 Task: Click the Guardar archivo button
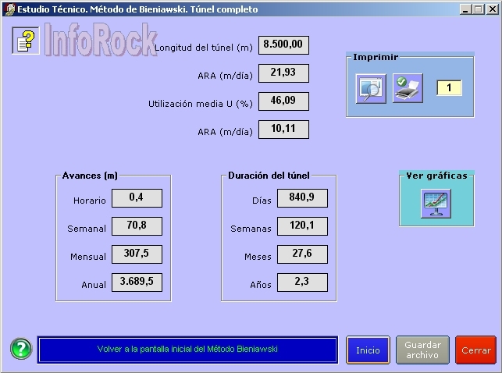[x=422, y=350]
